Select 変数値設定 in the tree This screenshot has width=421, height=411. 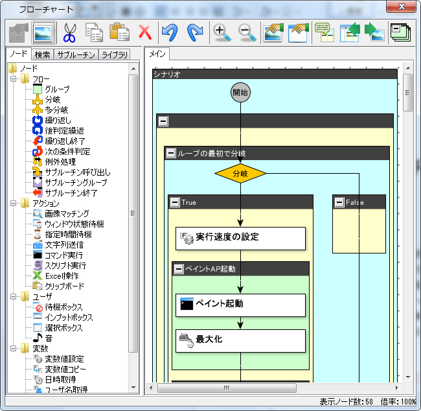[64, 359]
